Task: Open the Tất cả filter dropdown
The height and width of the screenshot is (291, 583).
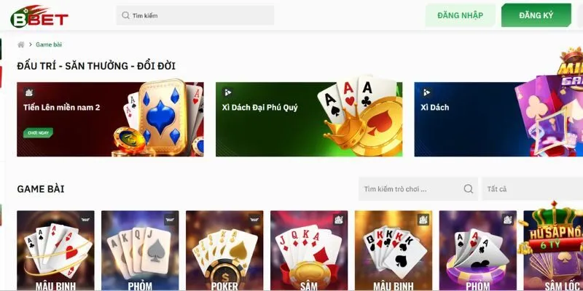Action: click(x=533, y=189)
